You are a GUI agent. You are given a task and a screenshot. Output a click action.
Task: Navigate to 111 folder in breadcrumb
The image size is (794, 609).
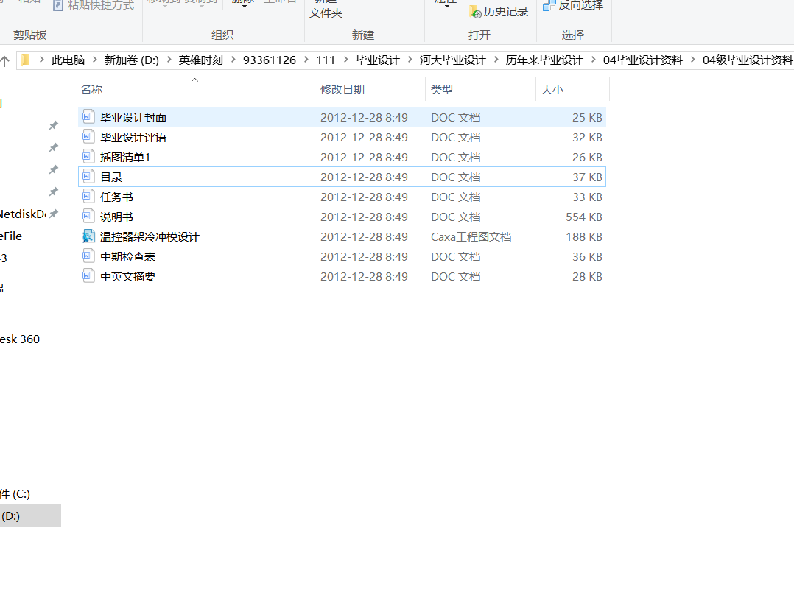tap(326, 60)
